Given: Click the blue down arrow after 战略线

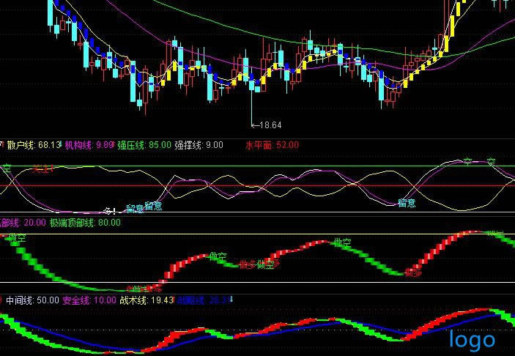Looking at the screenshot, I should pos(232,299).
